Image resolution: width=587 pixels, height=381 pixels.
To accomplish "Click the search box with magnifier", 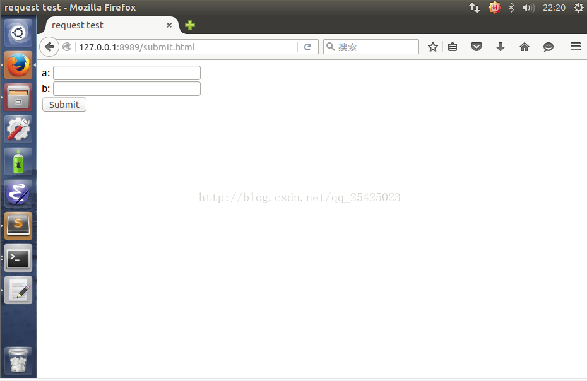I will (371, 47).
